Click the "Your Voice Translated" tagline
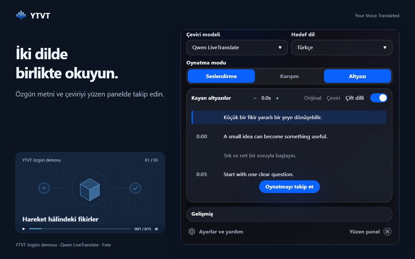 click(377, 16)
